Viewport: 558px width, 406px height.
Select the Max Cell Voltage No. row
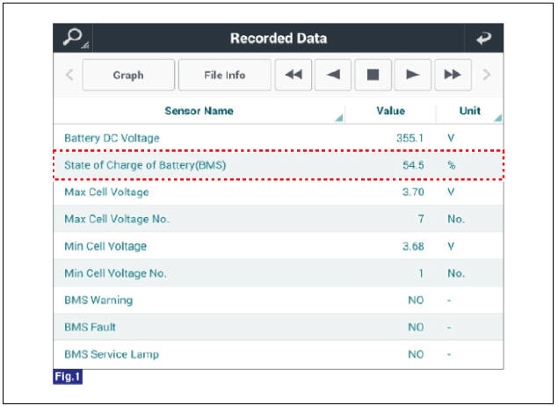279,219
